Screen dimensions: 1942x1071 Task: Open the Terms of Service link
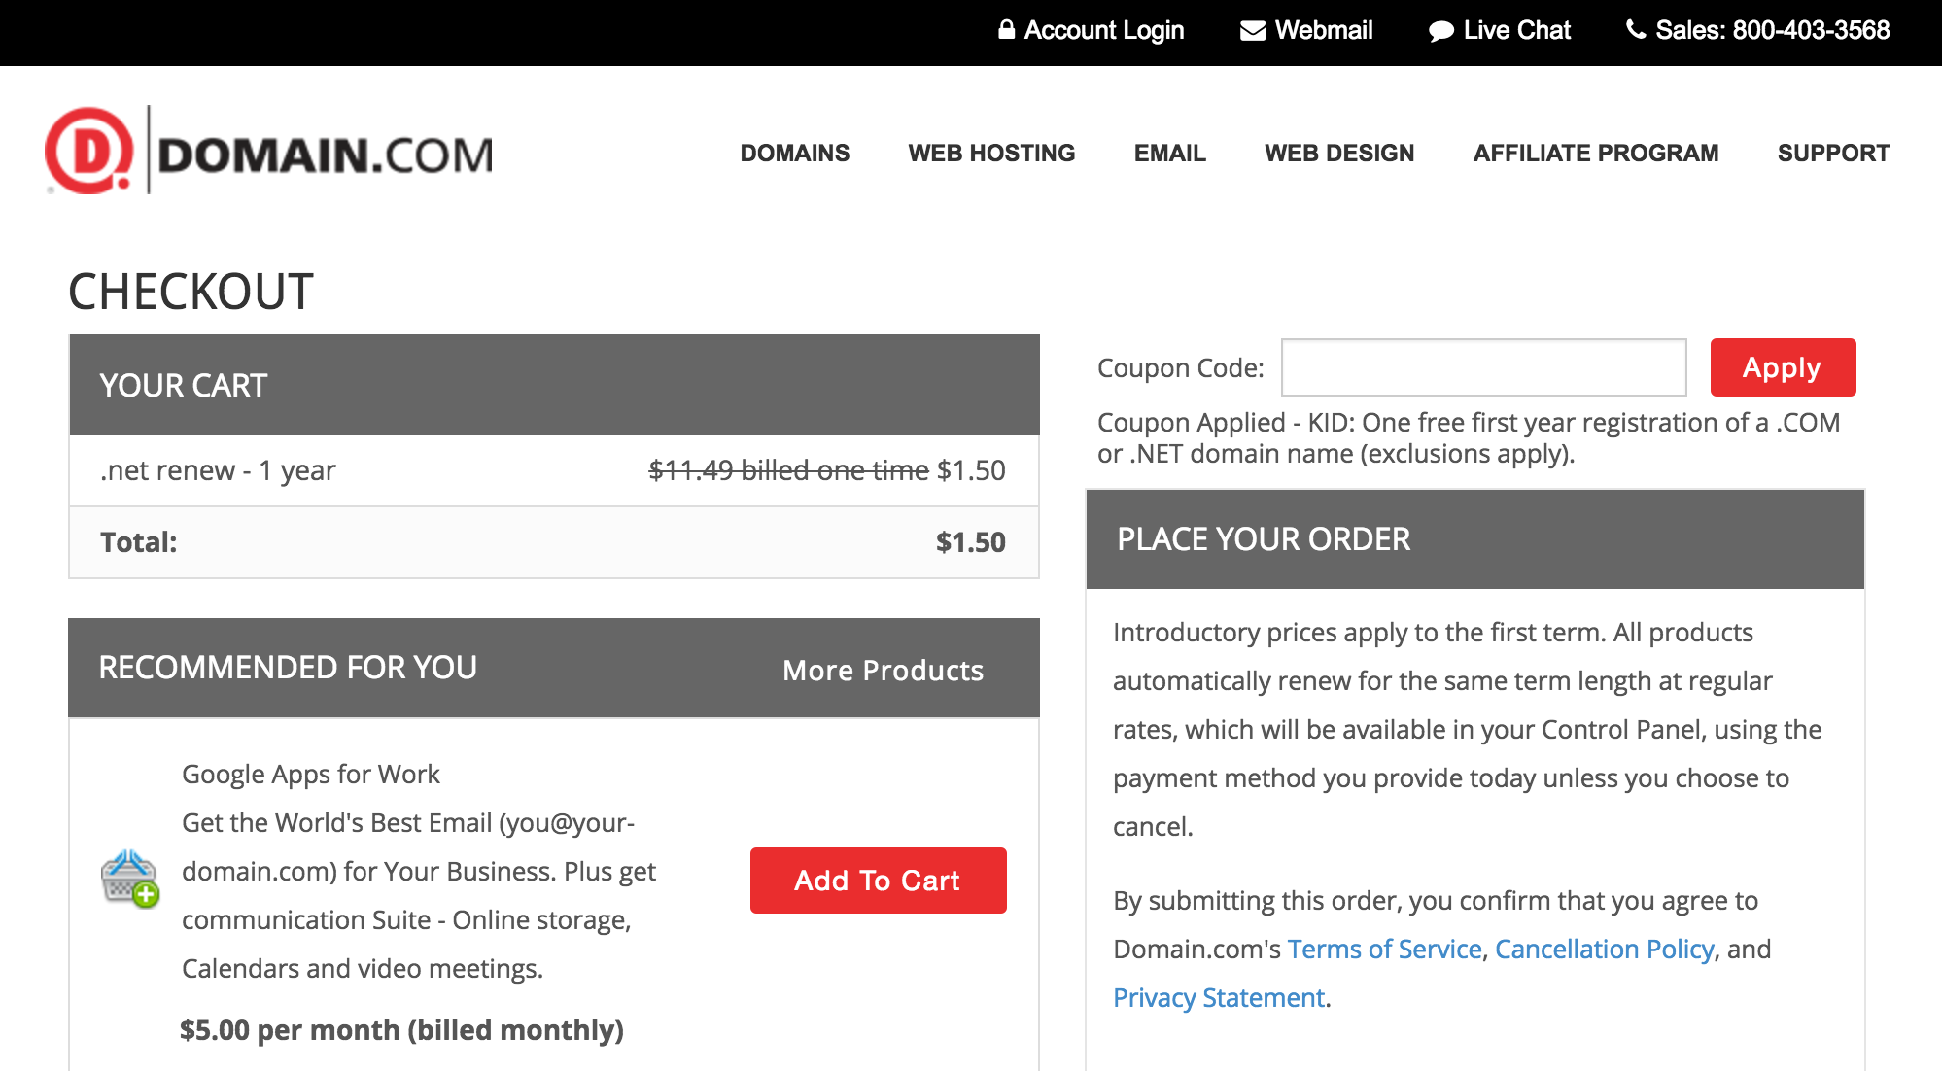tap(1384, 949)
